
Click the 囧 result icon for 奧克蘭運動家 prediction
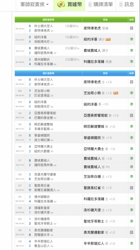click(132, 232)
